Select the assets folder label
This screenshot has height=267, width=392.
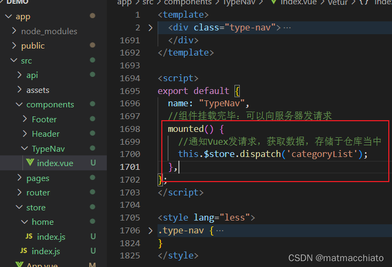pos(38,90)
